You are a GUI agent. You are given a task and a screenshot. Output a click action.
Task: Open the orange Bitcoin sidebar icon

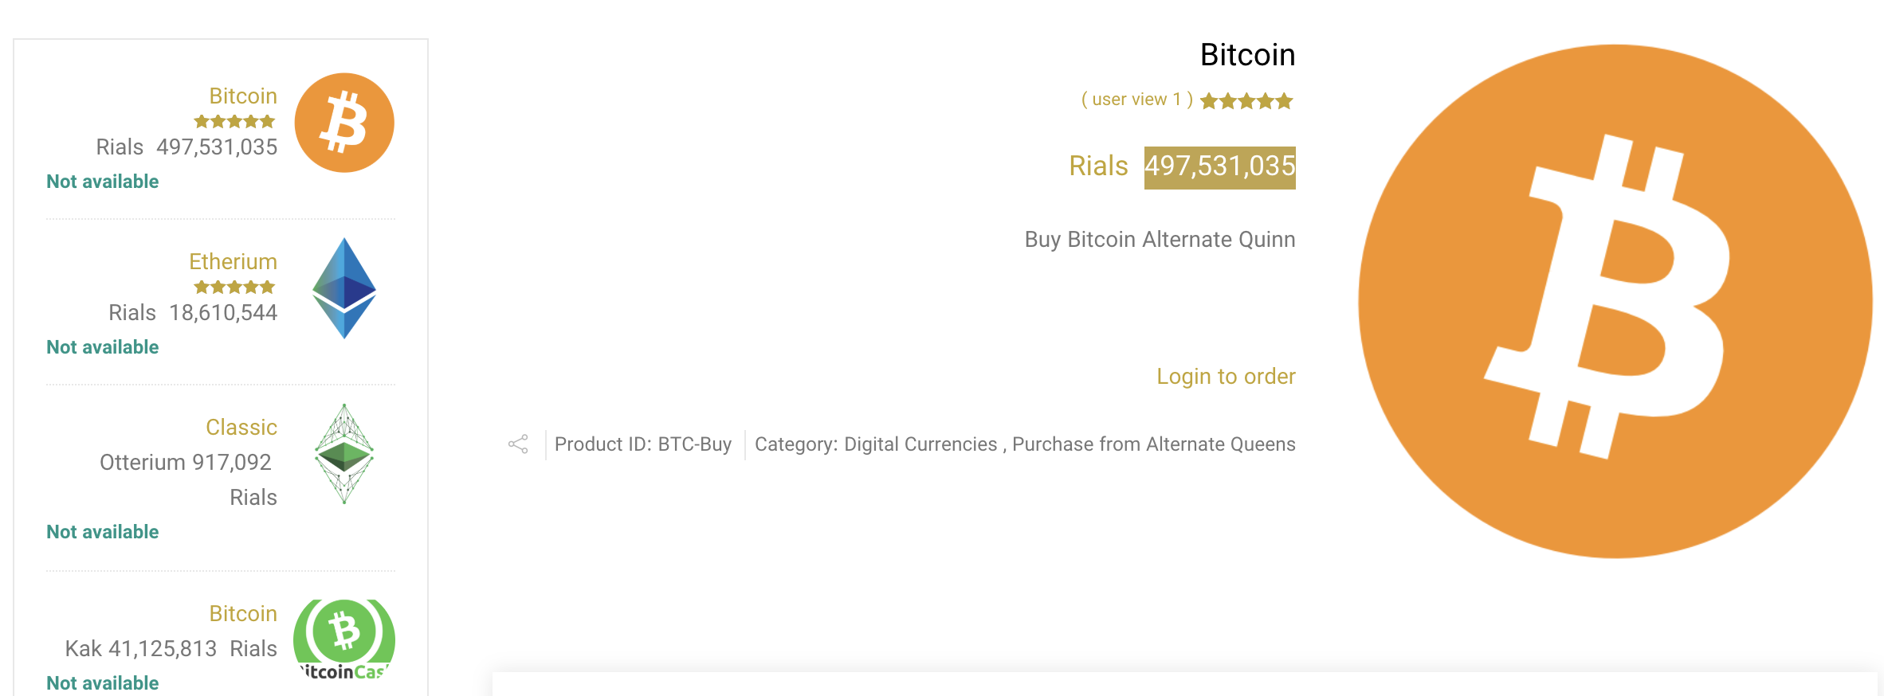(x=344, y=123)
